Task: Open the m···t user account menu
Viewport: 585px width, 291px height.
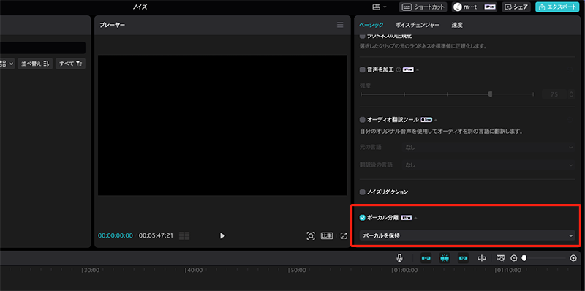Action: 474,7
